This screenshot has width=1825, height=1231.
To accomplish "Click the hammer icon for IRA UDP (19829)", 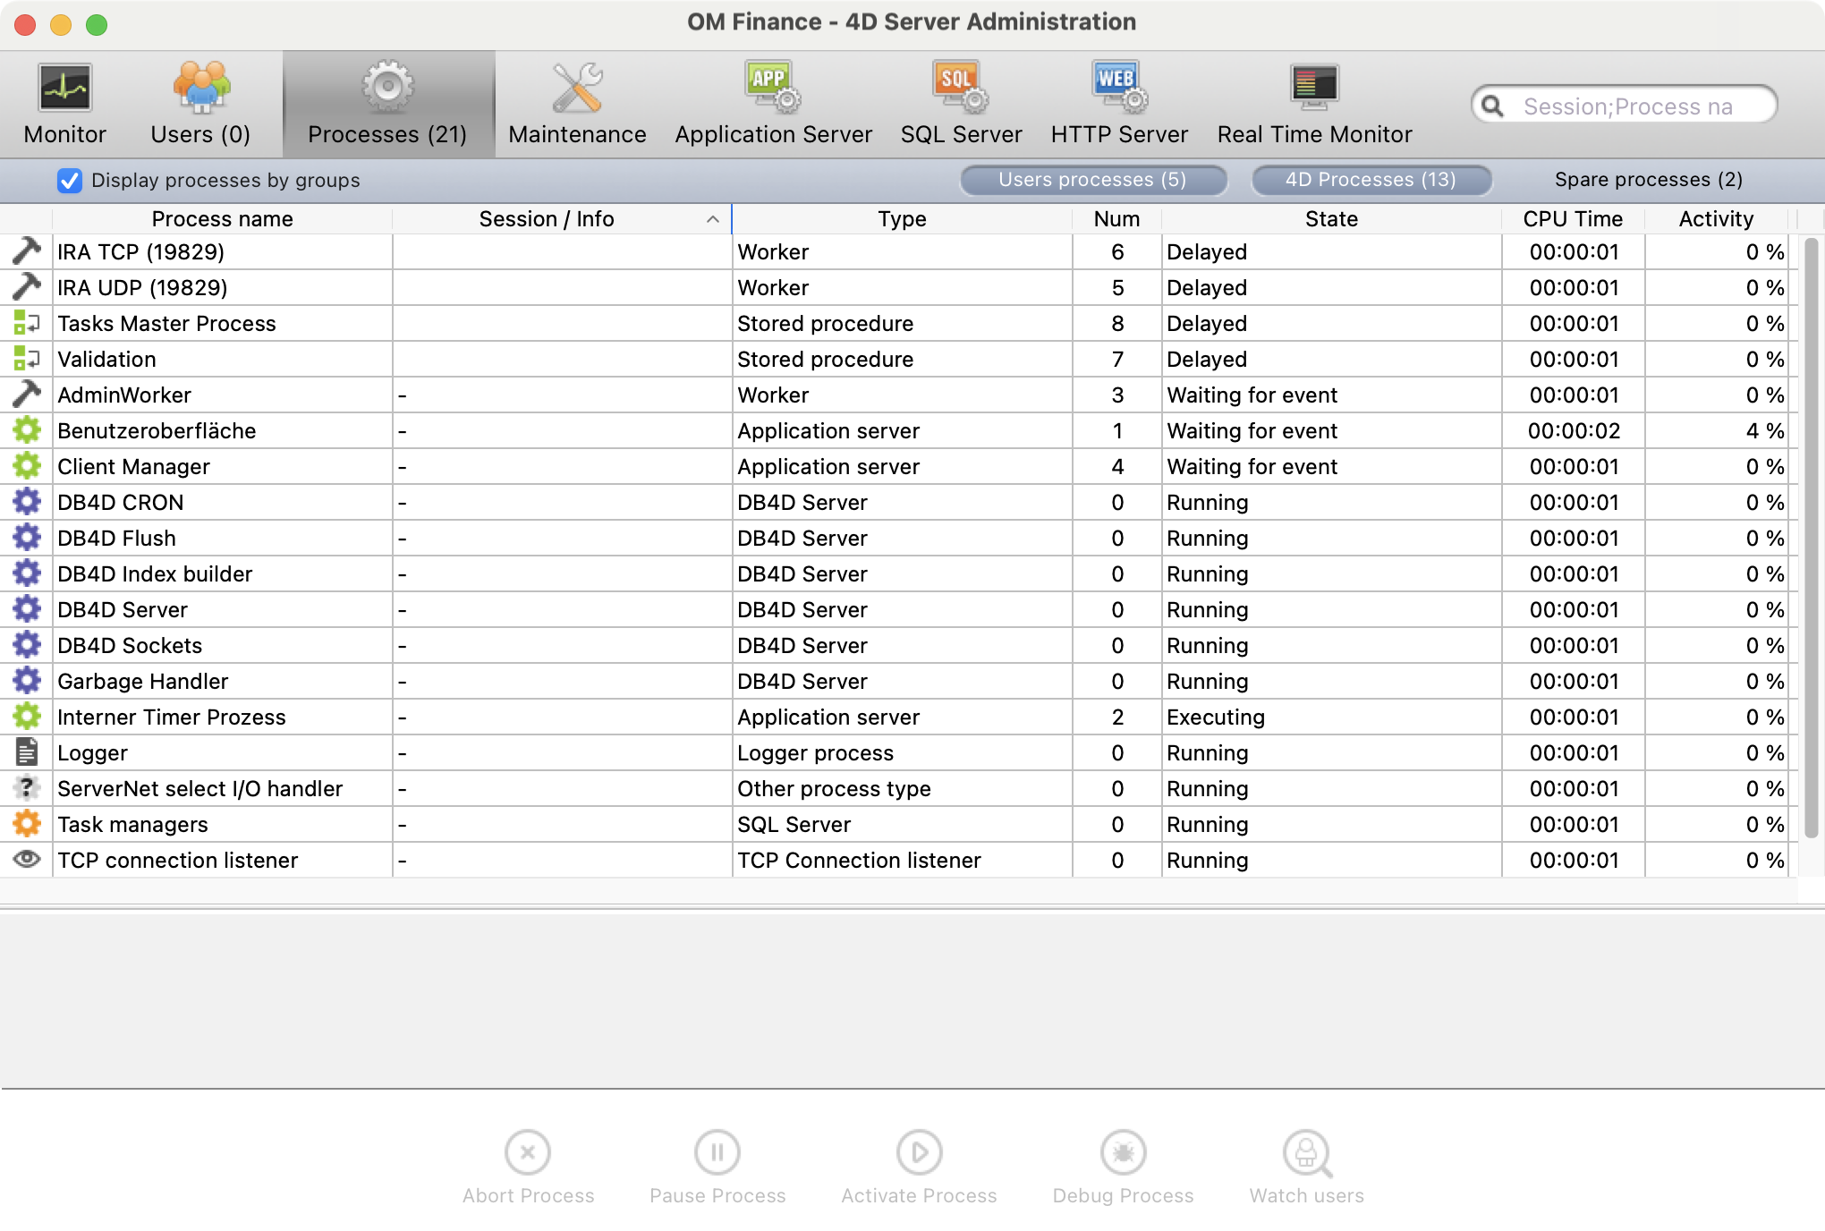I will pyautogui.click(x=27, y=287).
